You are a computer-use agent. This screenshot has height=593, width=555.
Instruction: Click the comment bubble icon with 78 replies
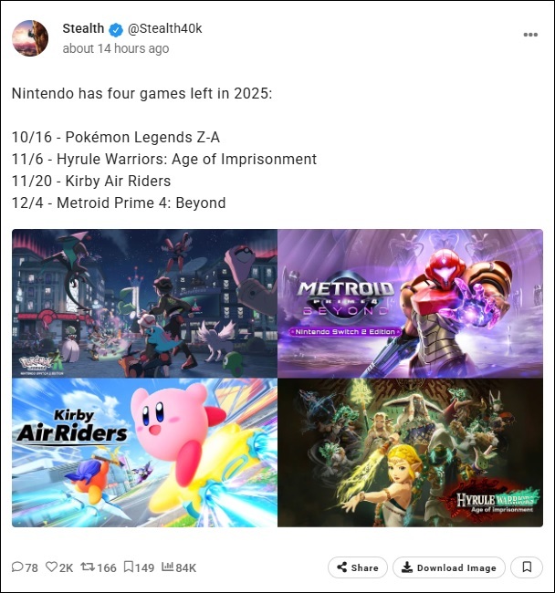(17, 567)
